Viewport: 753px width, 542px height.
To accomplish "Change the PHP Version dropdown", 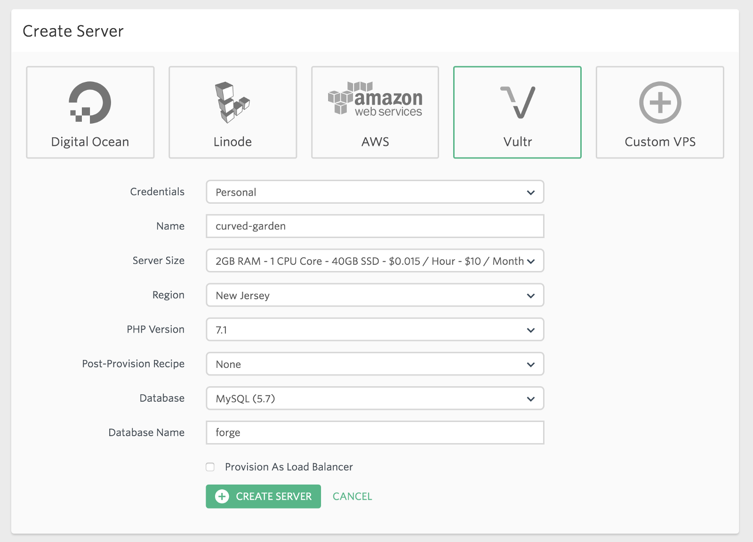I will (x=375, y=329).
